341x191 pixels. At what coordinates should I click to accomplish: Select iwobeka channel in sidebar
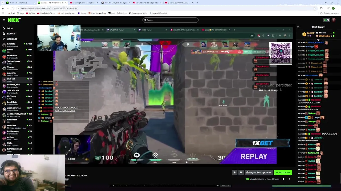point(17,80)
